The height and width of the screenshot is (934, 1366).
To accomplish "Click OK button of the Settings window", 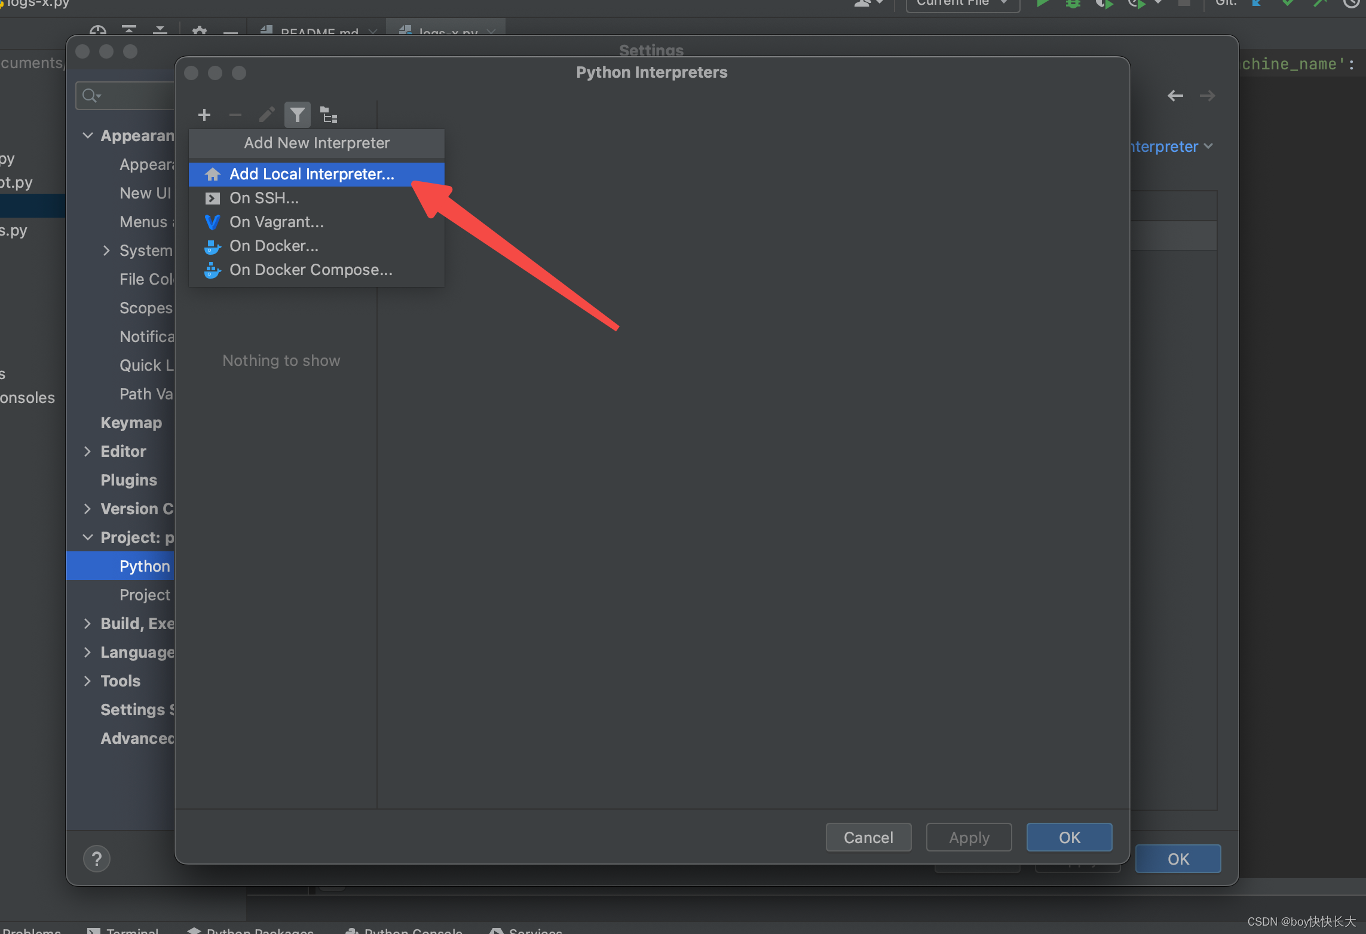I will click(1178, 859).
